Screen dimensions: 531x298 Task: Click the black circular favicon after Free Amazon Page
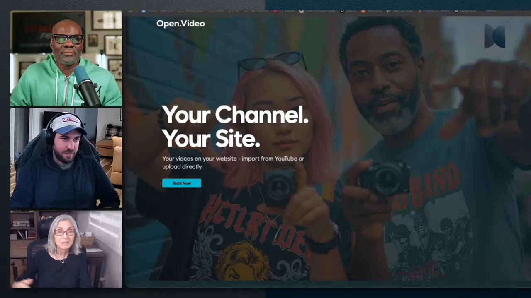(x=342, y=11)
